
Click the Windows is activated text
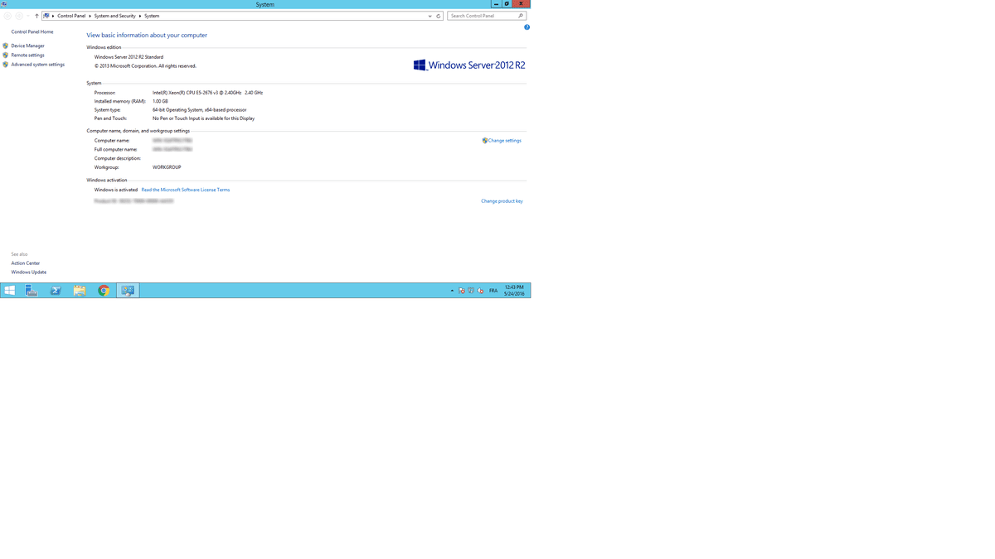(116, 190)
